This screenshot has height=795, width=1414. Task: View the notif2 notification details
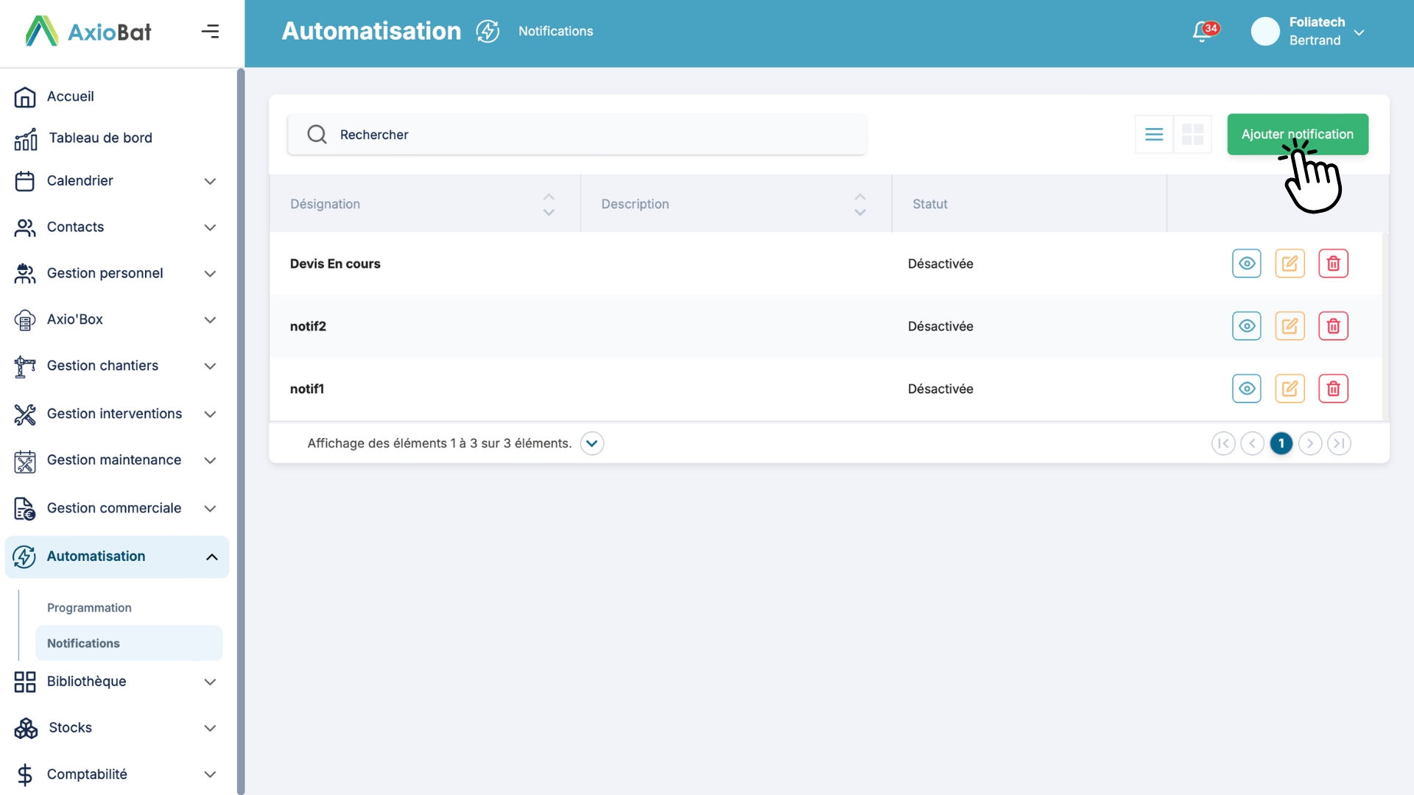(1246, 326)
